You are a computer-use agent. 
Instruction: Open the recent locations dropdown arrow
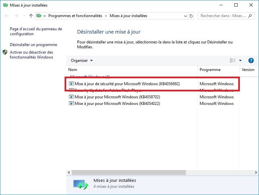click(24, 16)
